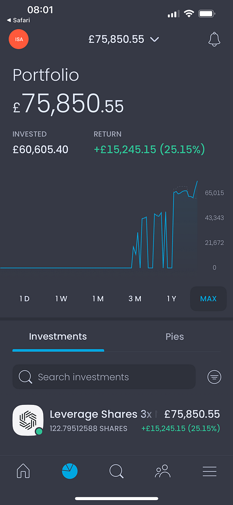Switch chart range to 3M
Screen dimensions: 233x505
point(135,299)
